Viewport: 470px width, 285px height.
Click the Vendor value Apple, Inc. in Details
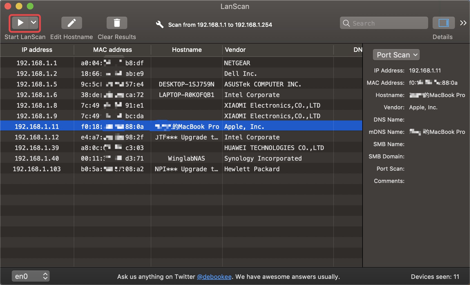coord(423,107)
